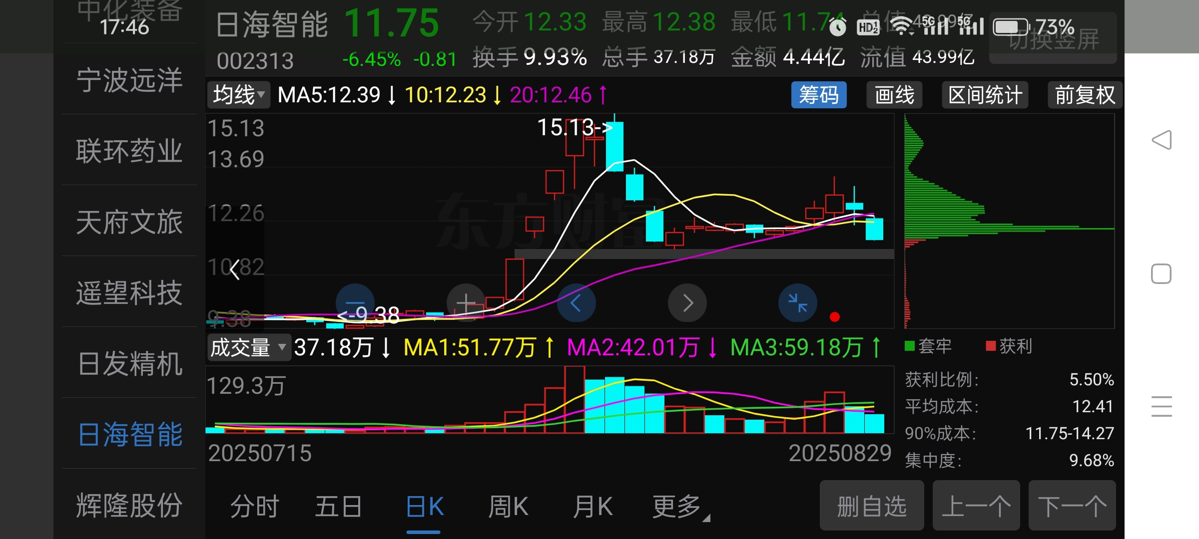Change the 前复权 adjustment setting
This screenshot has height=539, width=1199.
click(1085, 95)
